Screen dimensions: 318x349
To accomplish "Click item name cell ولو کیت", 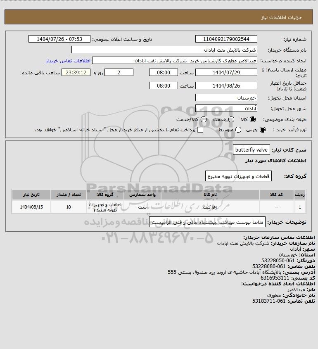I will pos(210,207).
